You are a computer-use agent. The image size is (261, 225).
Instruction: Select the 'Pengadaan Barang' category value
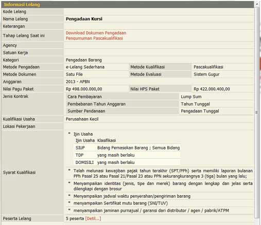[x=84, y=60]
